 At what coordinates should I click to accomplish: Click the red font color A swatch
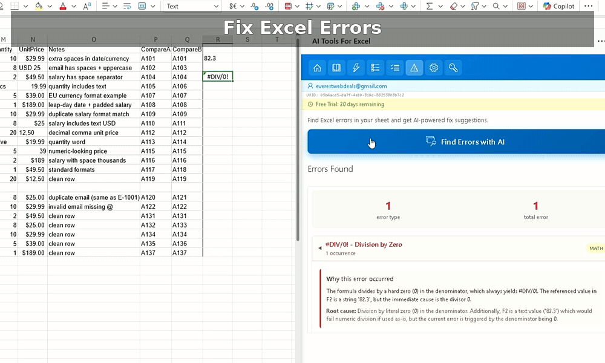[x=64, y=6]
